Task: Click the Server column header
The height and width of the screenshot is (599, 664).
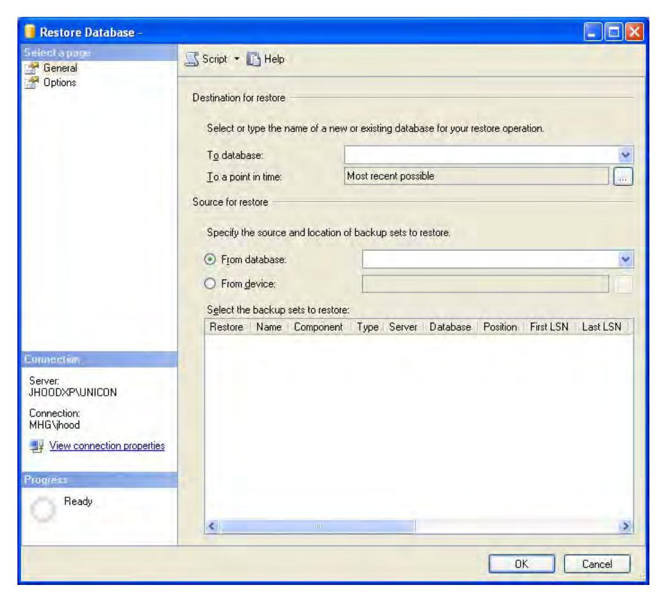Action: pos(403,327)
